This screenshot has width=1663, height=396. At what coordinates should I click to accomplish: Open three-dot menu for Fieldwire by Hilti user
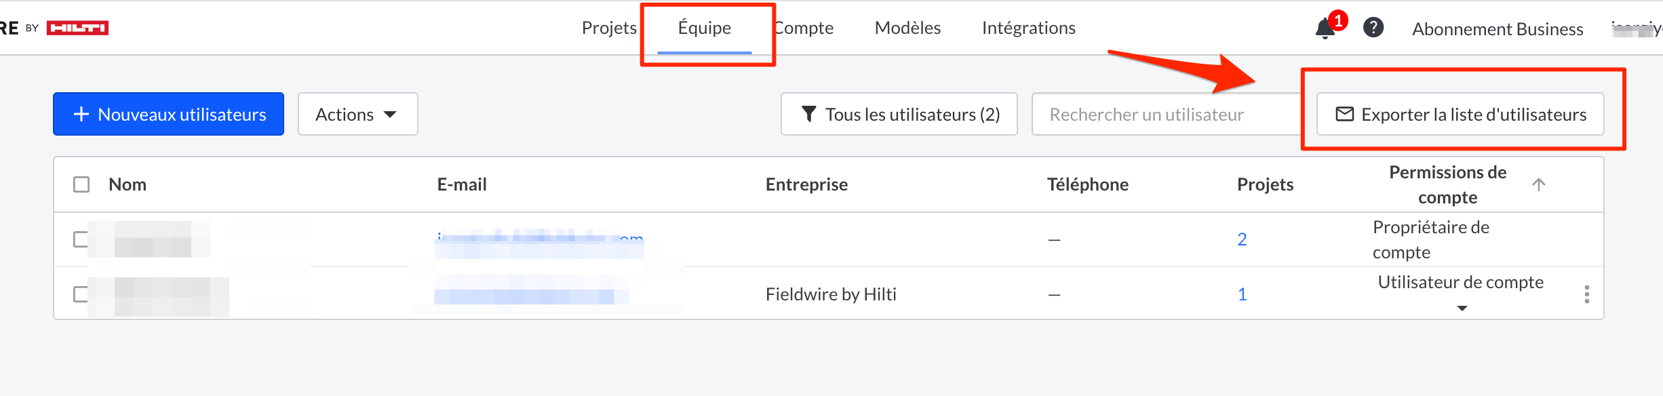(x=1586, y=294)
